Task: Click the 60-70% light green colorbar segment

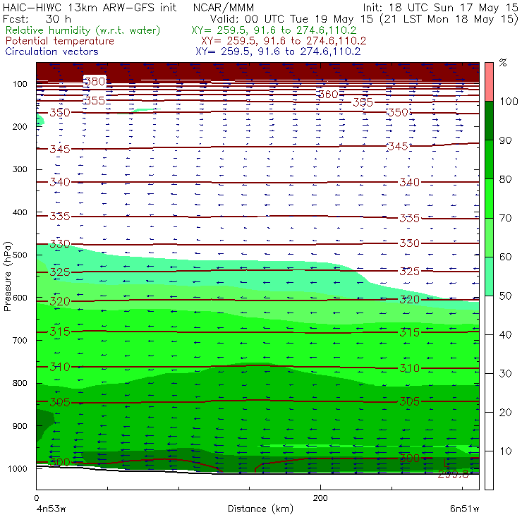Action: (x=489, y=237)
